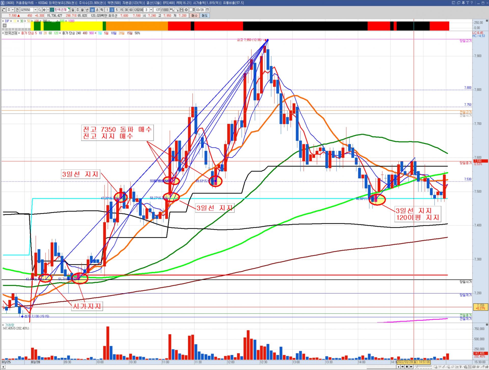Switch to 월 (monthly) chart period
The height and width of the screenshot is (370, 489).
click(x=83, y=10)
